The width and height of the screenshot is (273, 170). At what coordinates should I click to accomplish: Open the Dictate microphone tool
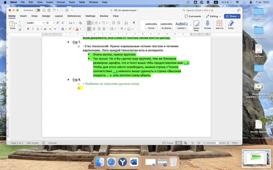coord(207,24)
